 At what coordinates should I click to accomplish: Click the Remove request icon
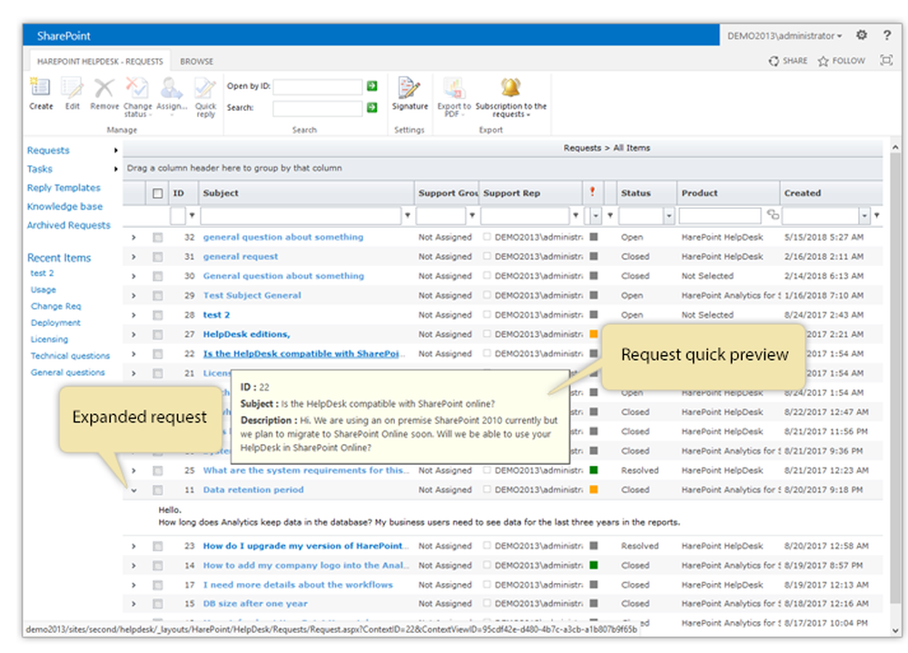point(104,87)
